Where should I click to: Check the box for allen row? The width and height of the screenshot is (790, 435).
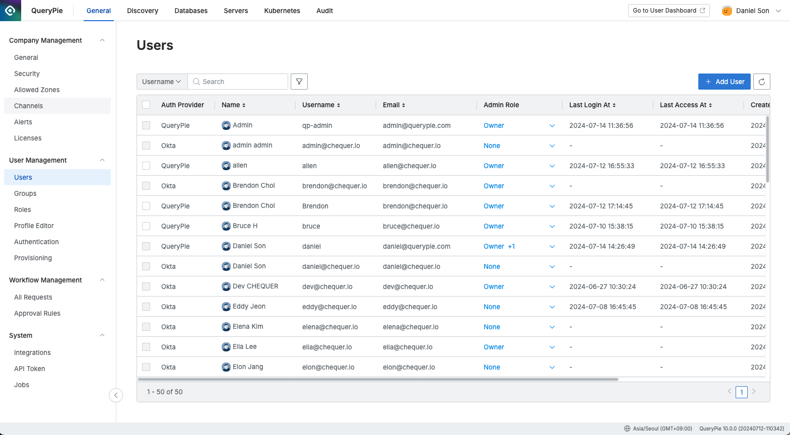(x=146, y=166)
